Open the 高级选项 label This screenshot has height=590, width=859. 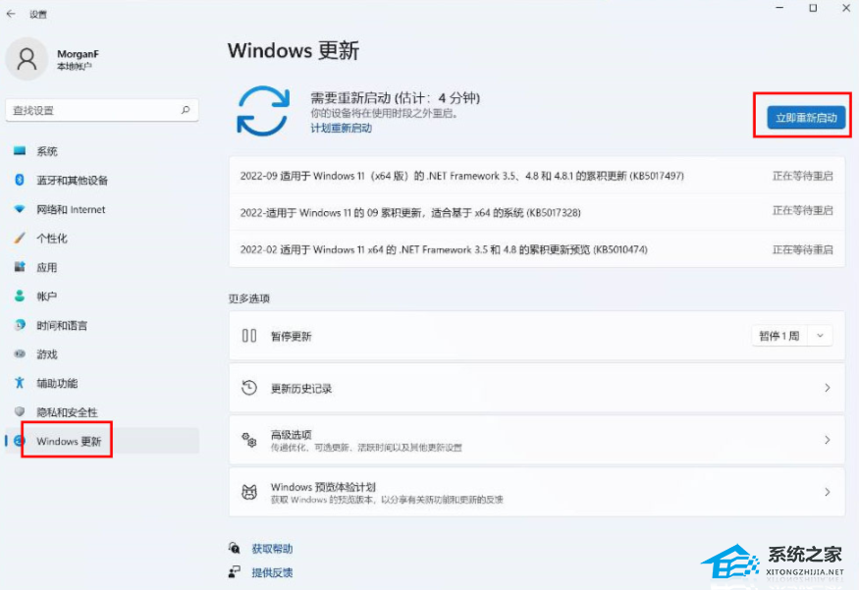(x=291, y=435)
